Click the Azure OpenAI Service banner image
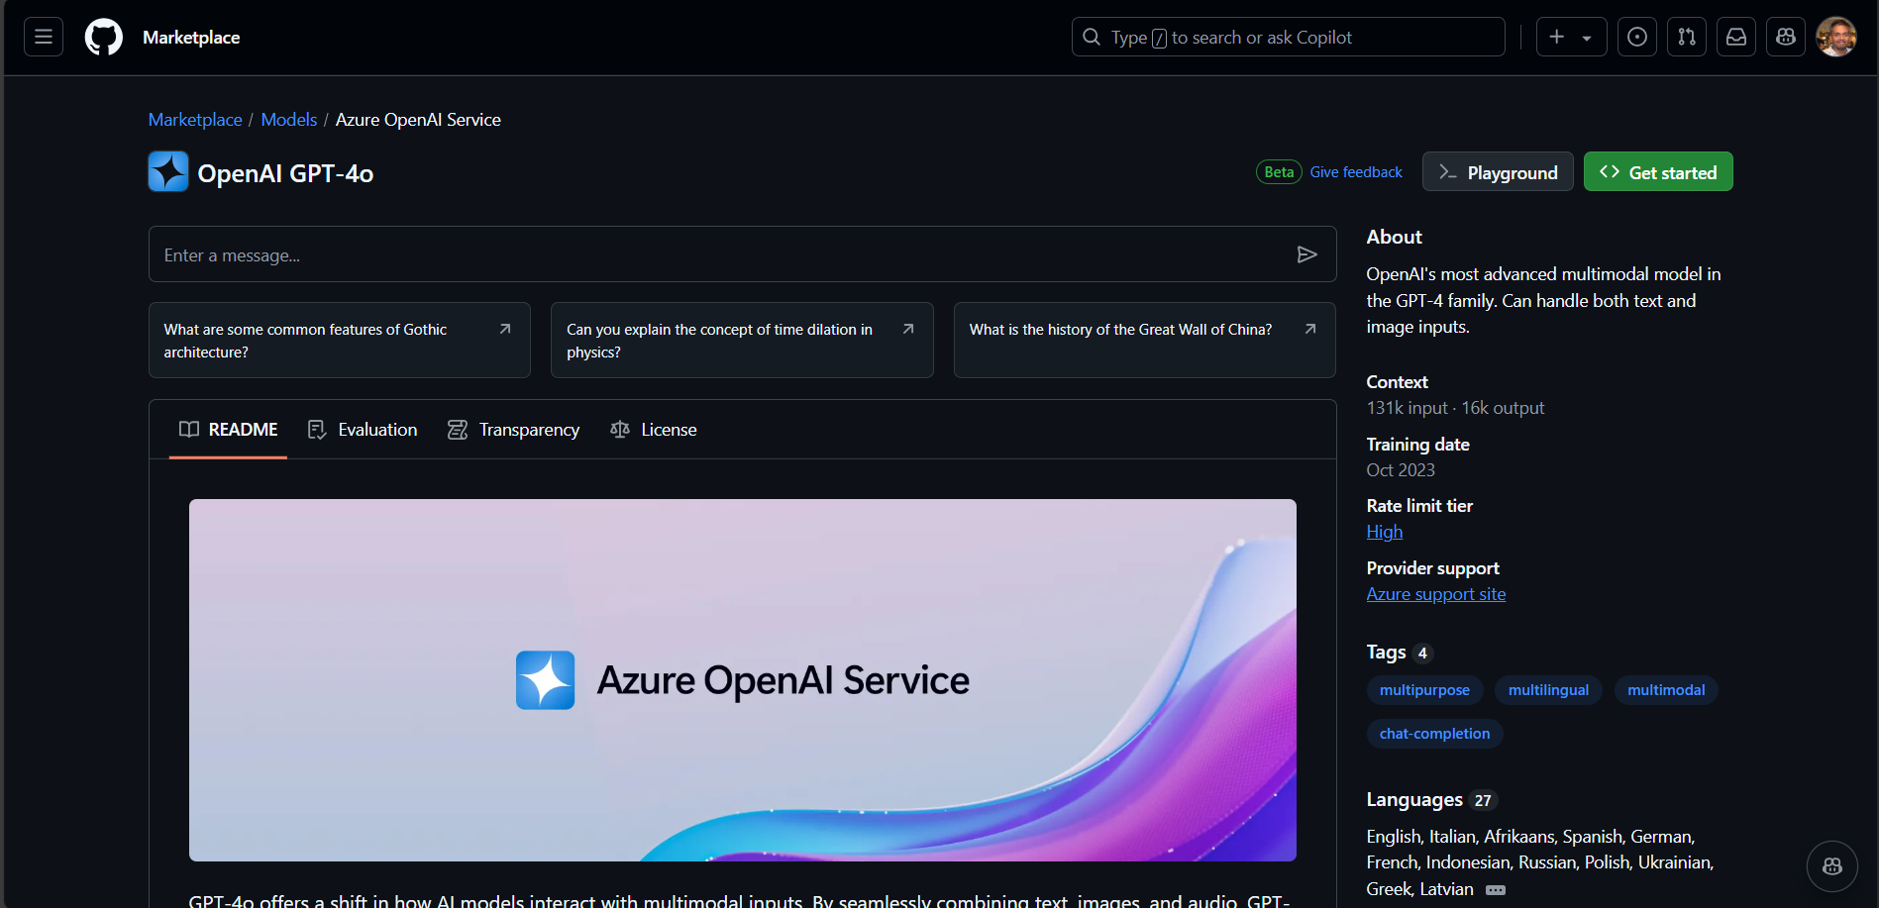The width and height of the screenshot is (1879, 908). (x=743, y=680)
